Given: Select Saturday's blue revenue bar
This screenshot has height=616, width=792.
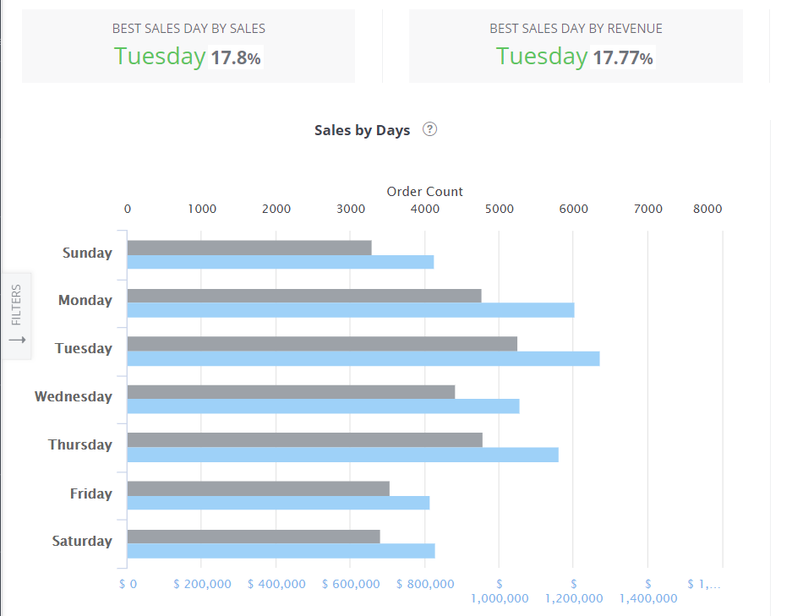Looking at the screenshot, I should pyautogui.click(x=279, y=552).
